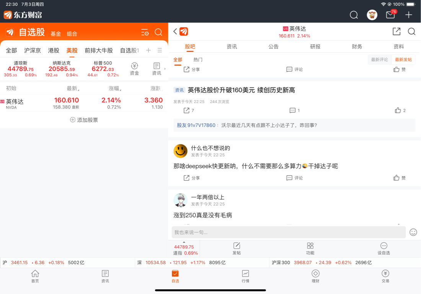Open avatar of 一年两倍以上

[x=180, y=200]
